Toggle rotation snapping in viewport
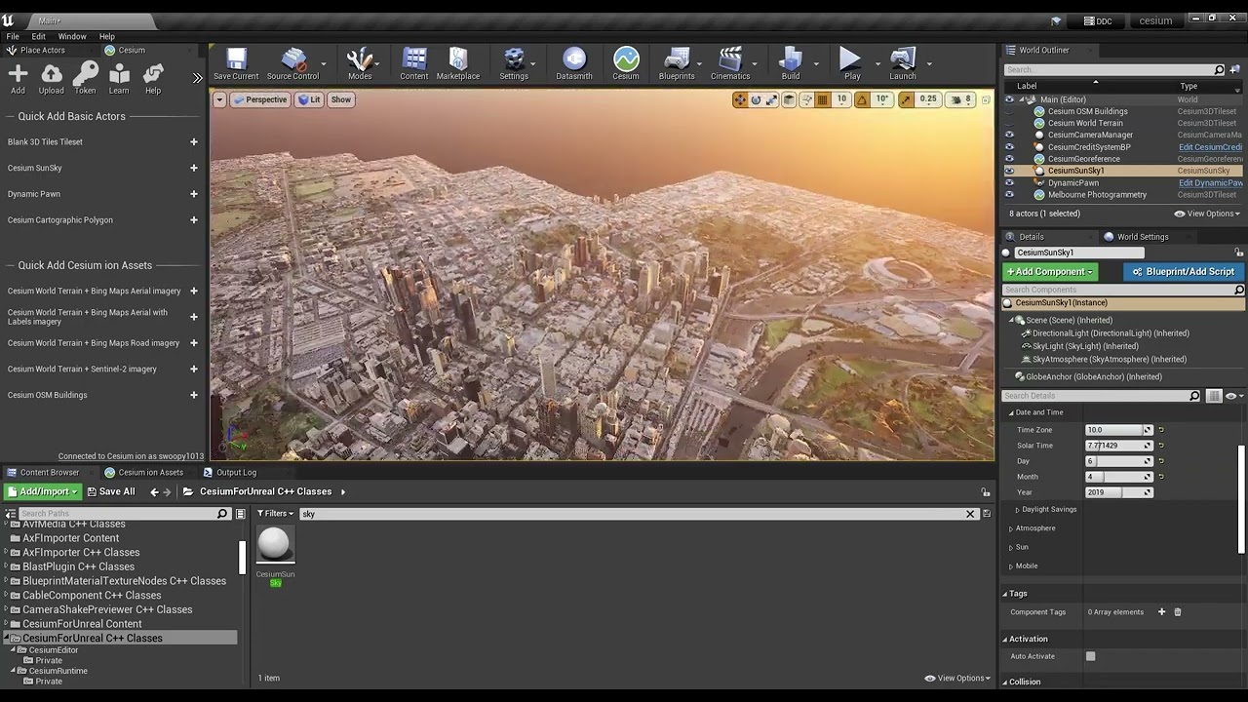This screenshot has height=702, width=1248. click(862, 99)
